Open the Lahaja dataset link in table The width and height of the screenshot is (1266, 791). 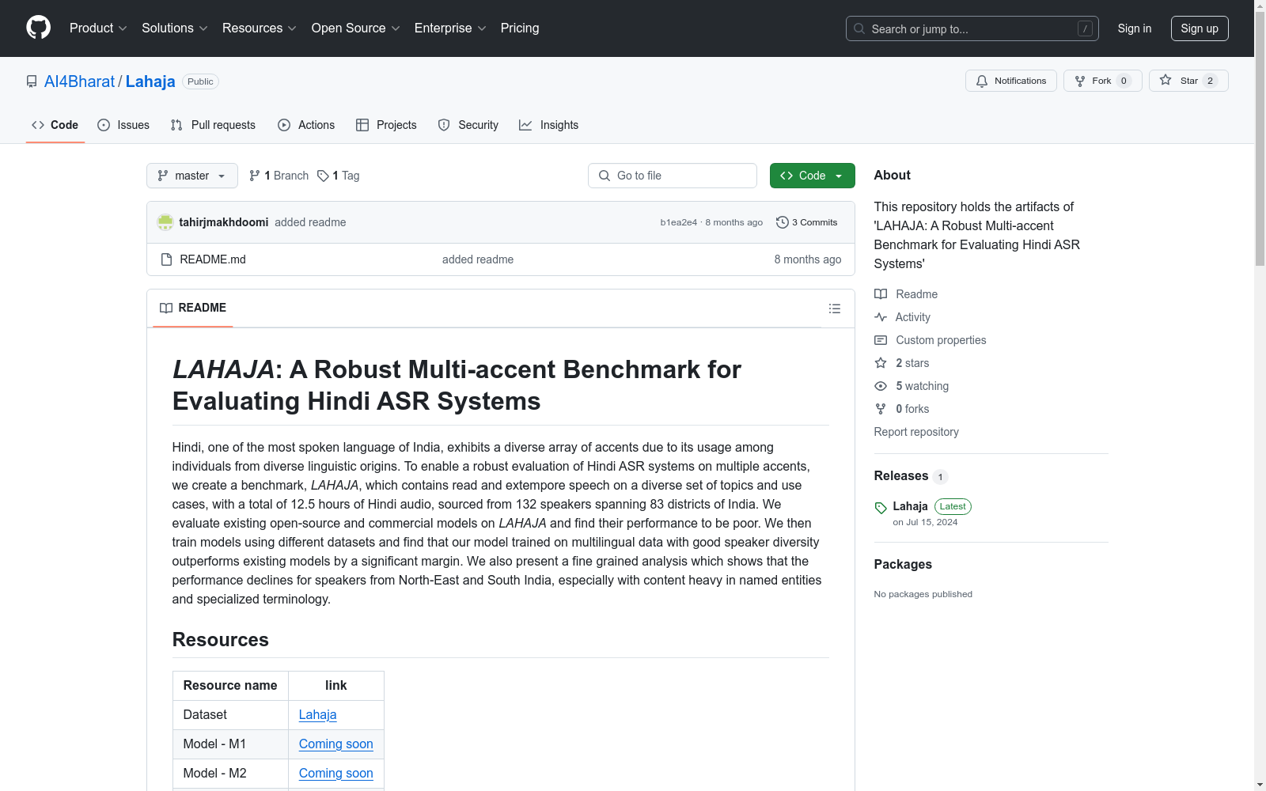(x=318, y=715)
